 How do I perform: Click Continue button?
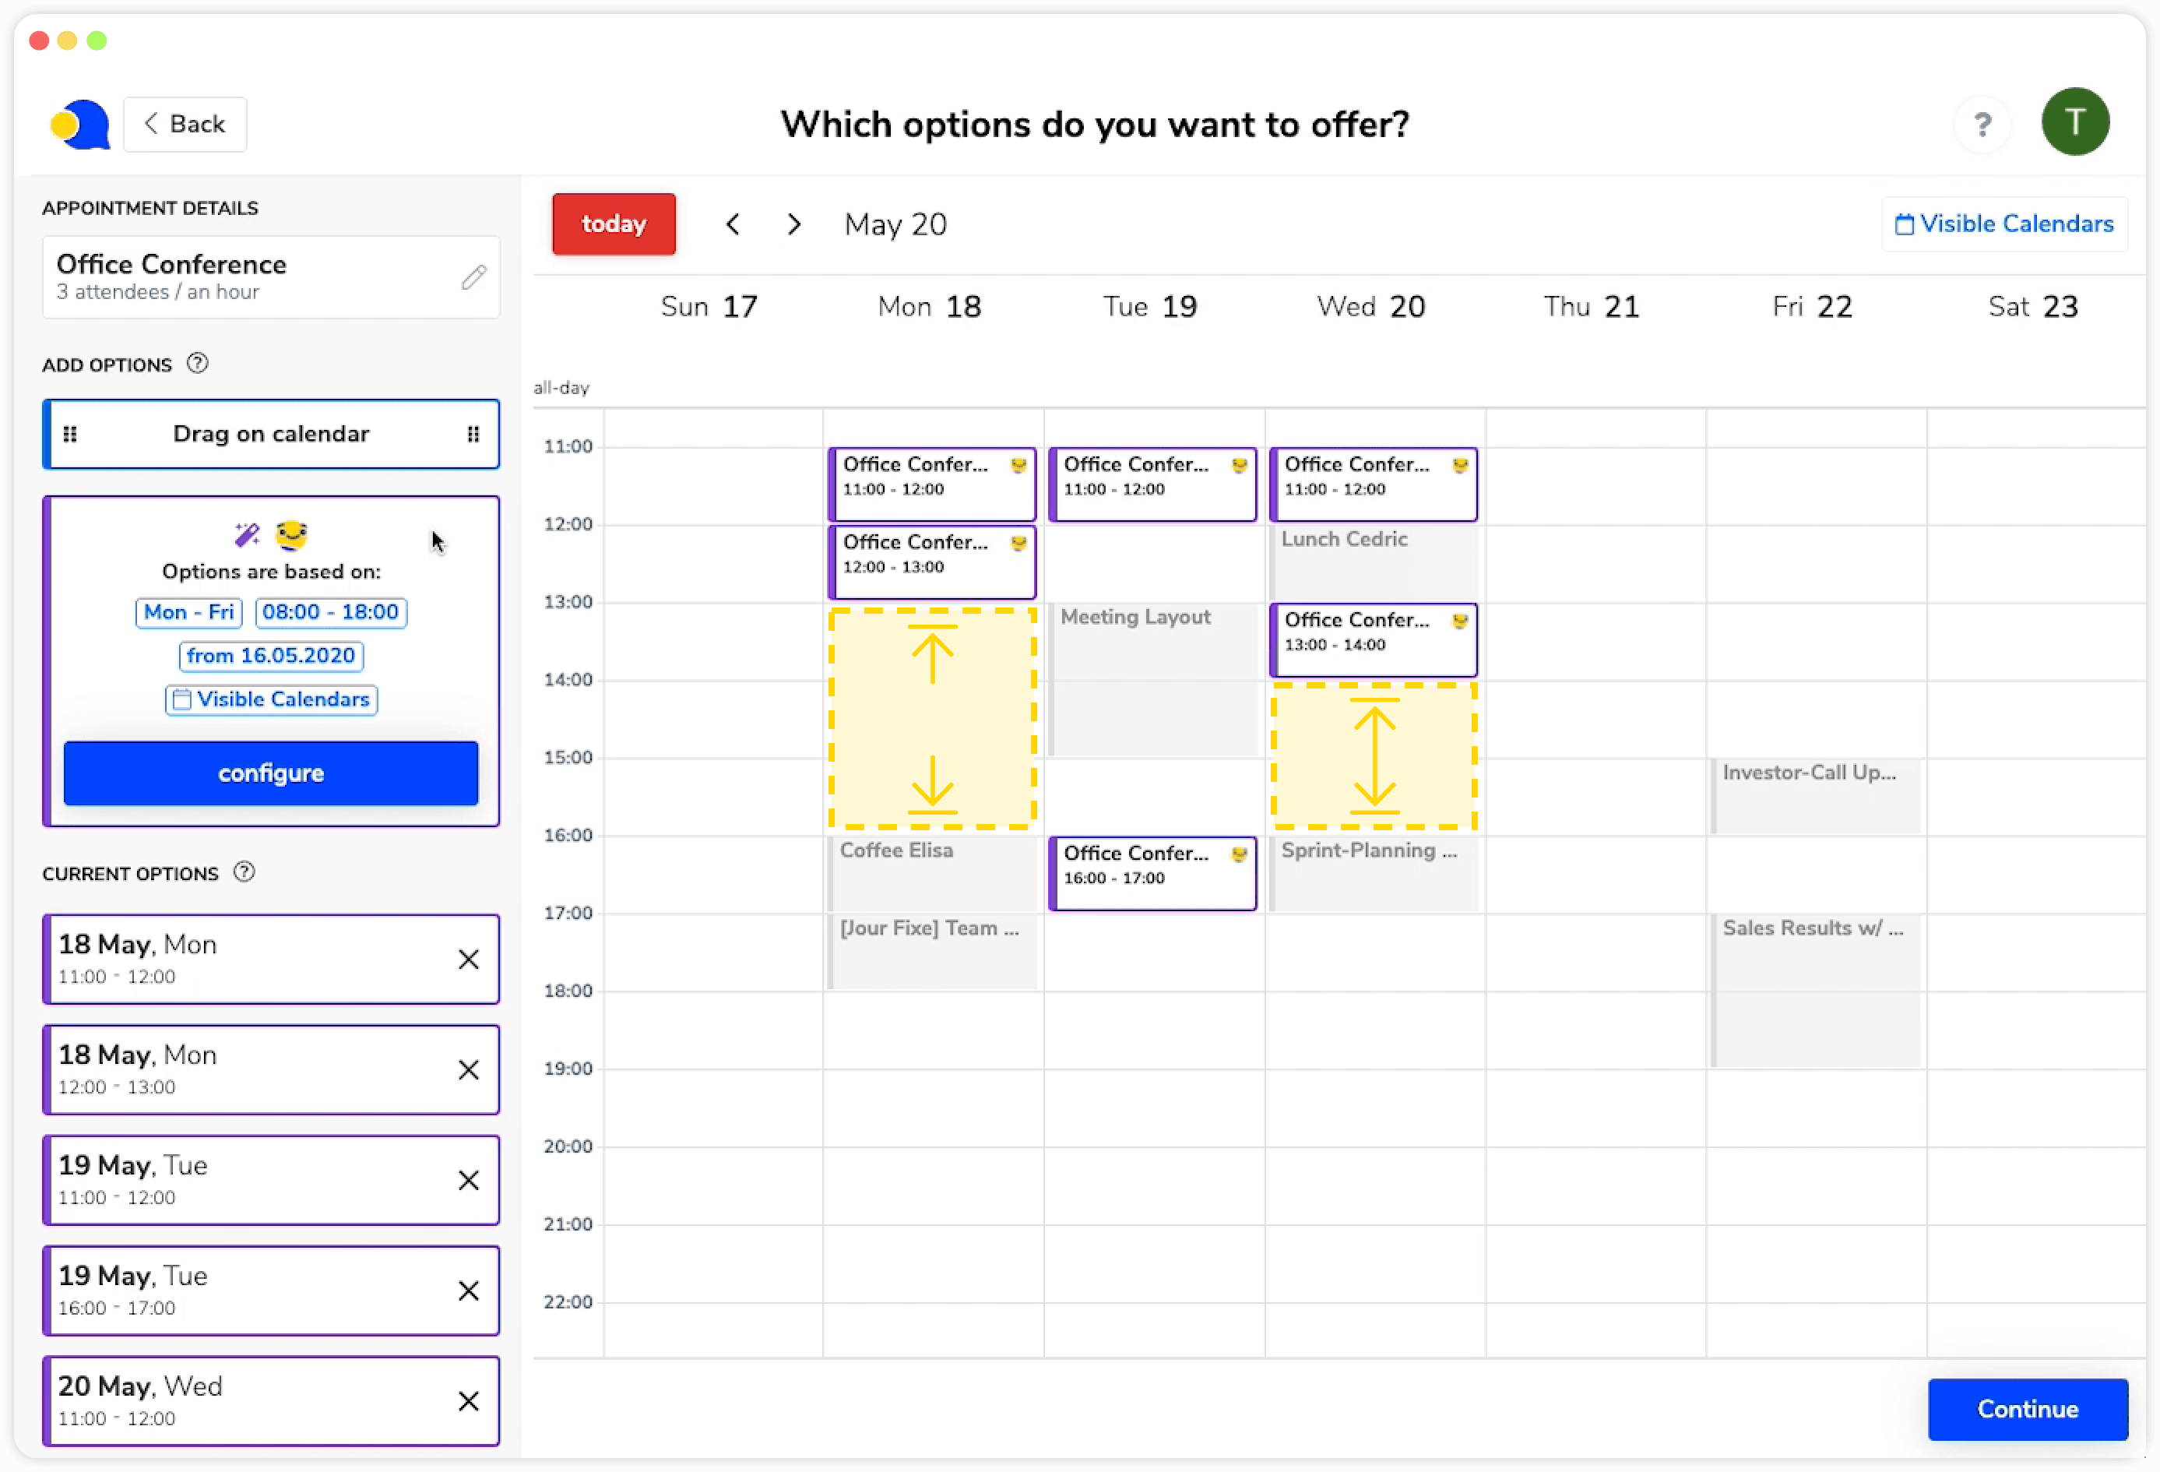point(2027,1410)
